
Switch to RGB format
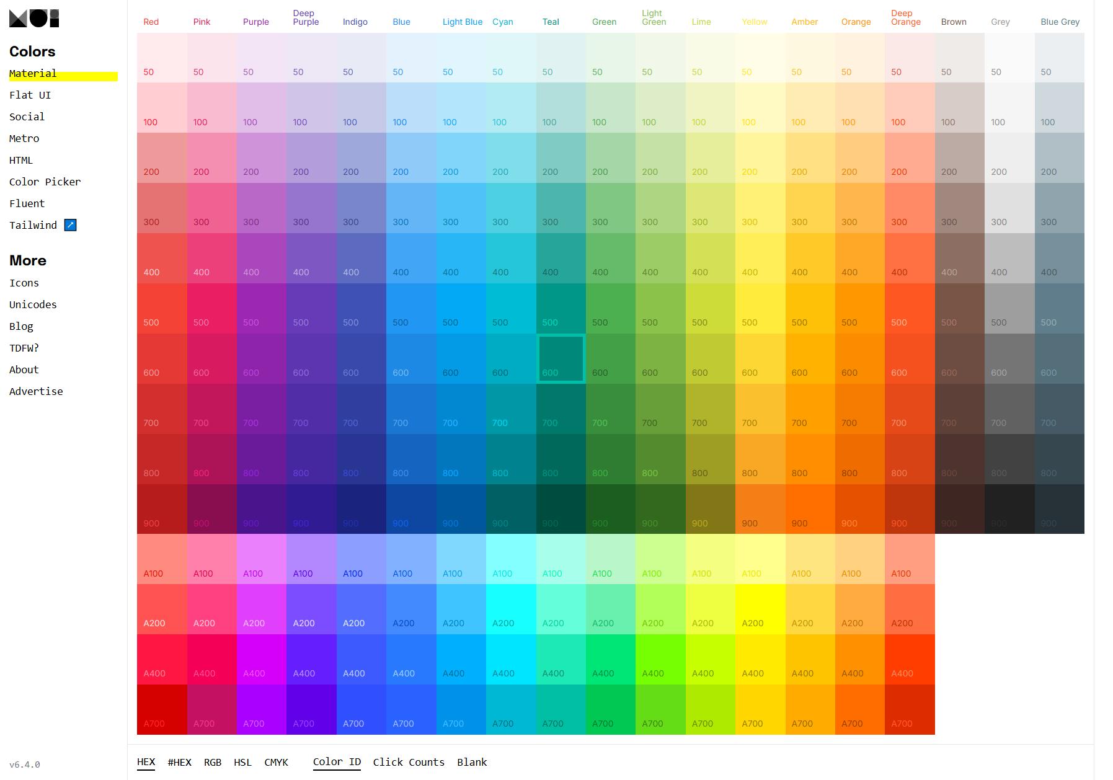tap(213, 762)
